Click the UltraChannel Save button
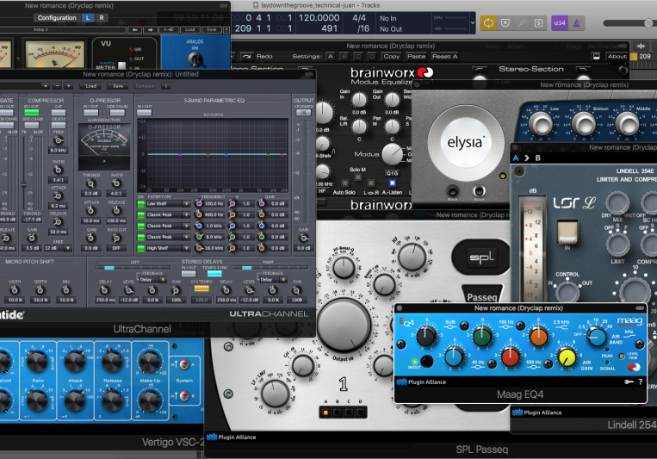 pyautogui.click(x=118, y=86)
